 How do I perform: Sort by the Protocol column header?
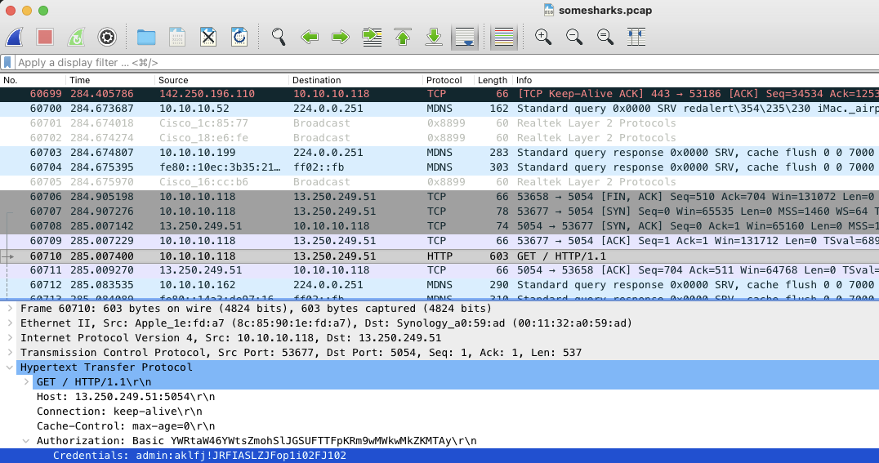448,80
